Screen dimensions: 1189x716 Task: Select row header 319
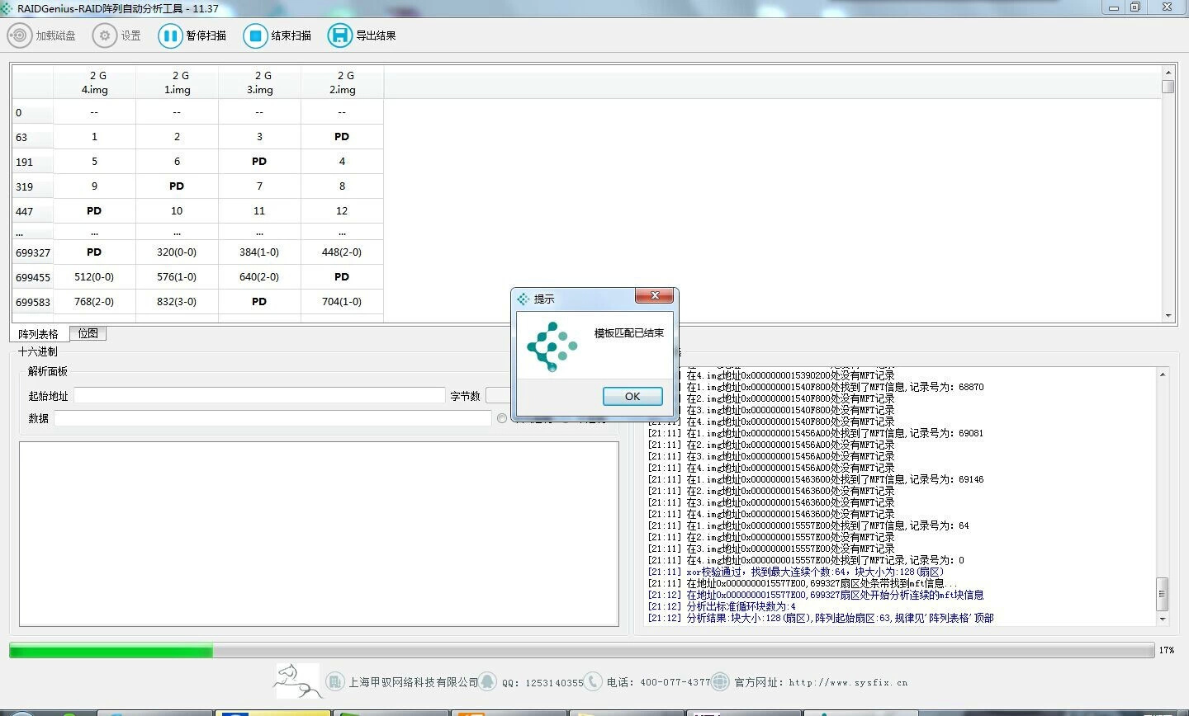(x=33, y=186)
